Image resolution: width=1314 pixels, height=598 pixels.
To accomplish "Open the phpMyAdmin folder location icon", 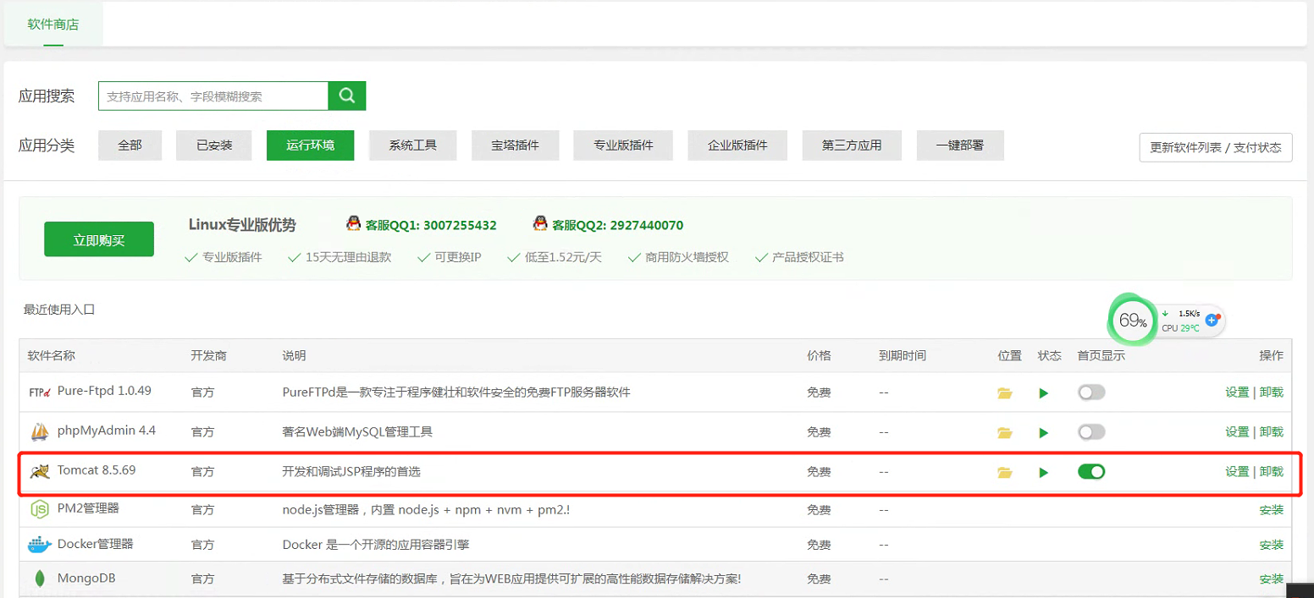I will coord(1005,433).
